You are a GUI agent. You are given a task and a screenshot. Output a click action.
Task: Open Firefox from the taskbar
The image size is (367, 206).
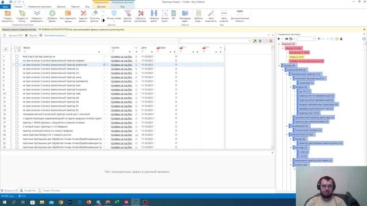(89, 202)
